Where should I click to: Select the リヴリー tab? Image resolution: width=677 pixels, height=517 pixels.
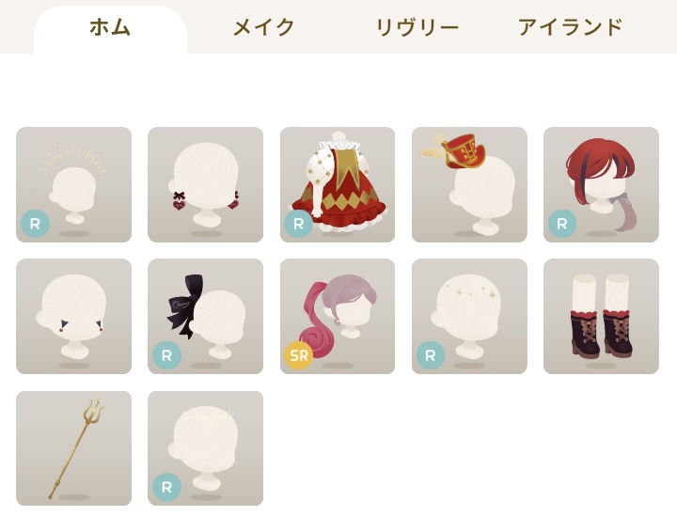(417, 27)
